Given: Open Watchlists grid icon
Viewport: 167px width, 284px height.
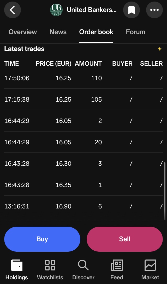Looking at the screenshot, I should point(50,265).
